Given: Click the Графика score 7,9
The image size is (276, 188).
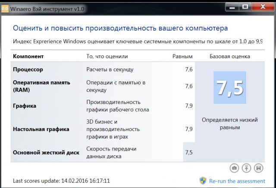Looking at the screenshot, I should pyautogui.click(x=189, y=106).
